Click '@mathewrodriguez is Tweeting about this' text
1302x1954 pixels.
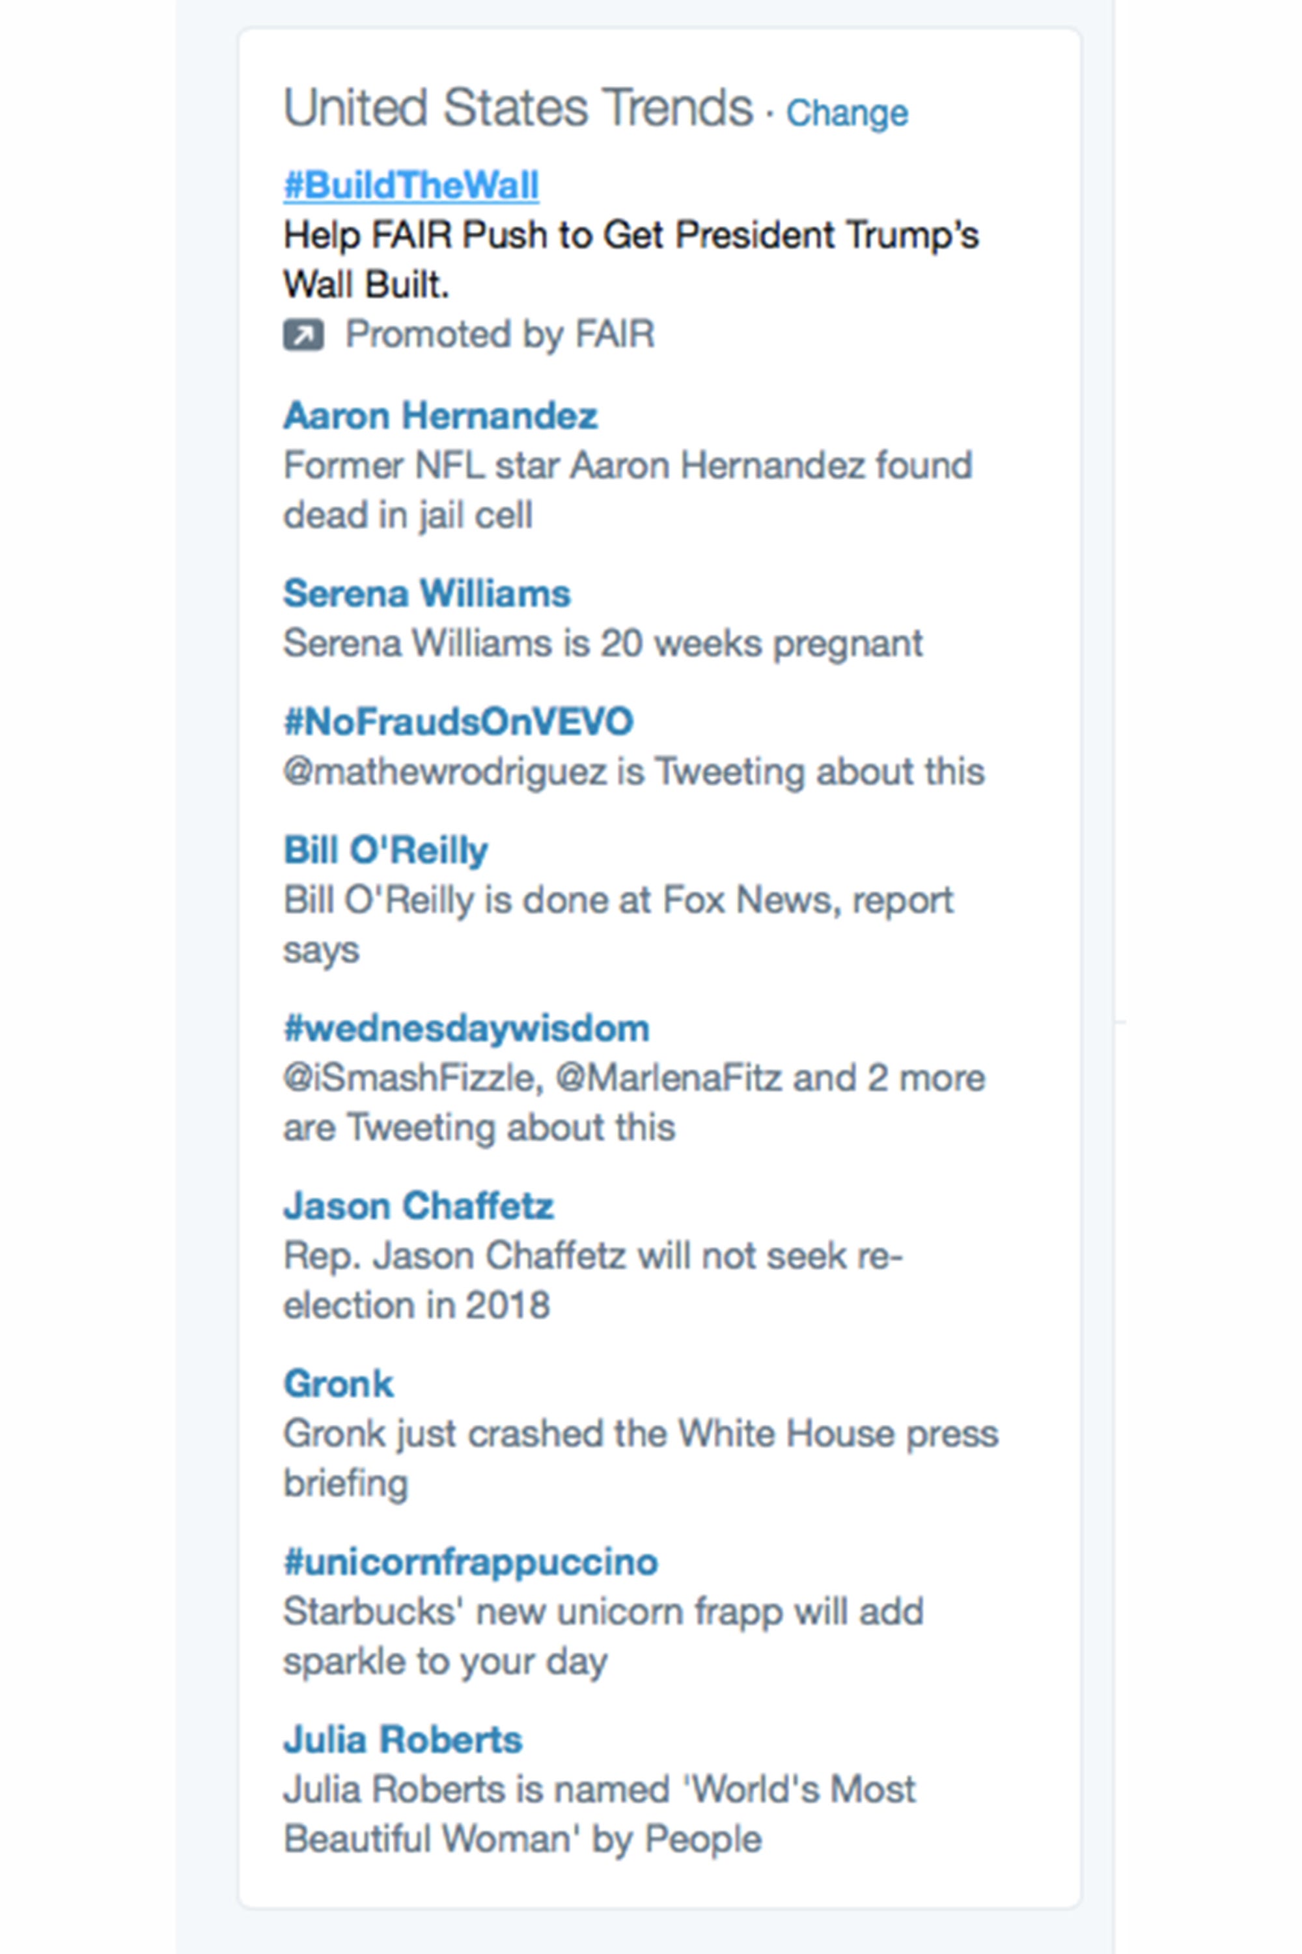tap(633, 772)
